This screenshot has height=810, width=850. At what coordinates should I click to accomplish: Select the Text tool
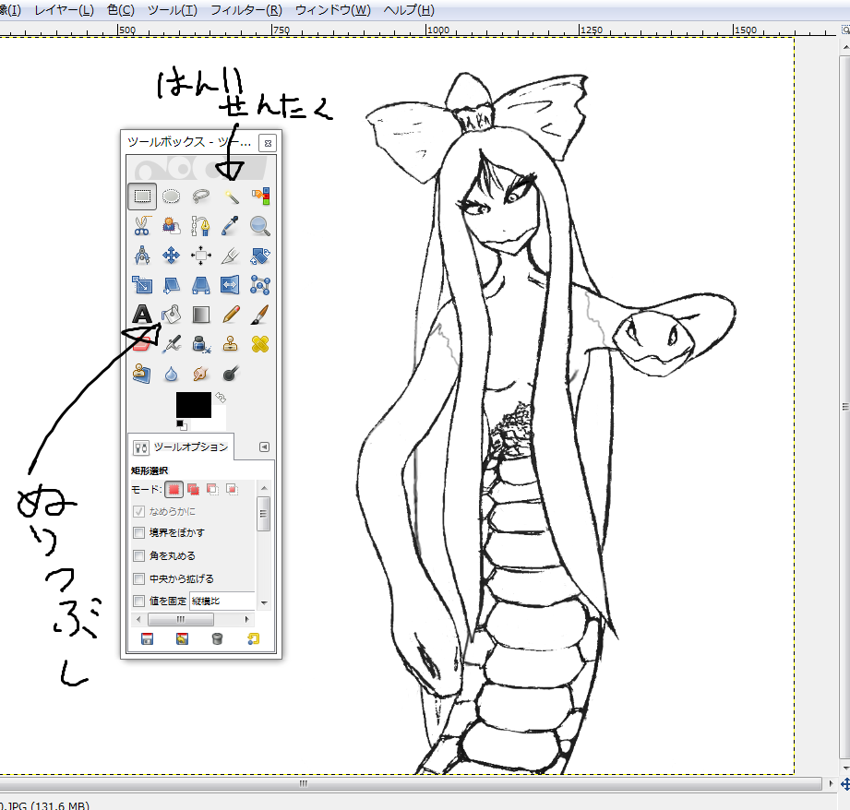(142, 315)
